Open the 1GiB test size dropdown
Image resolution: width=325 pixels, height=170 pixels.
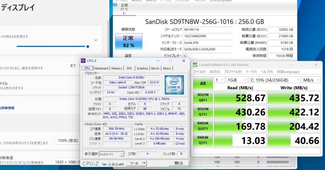[237, 80]
